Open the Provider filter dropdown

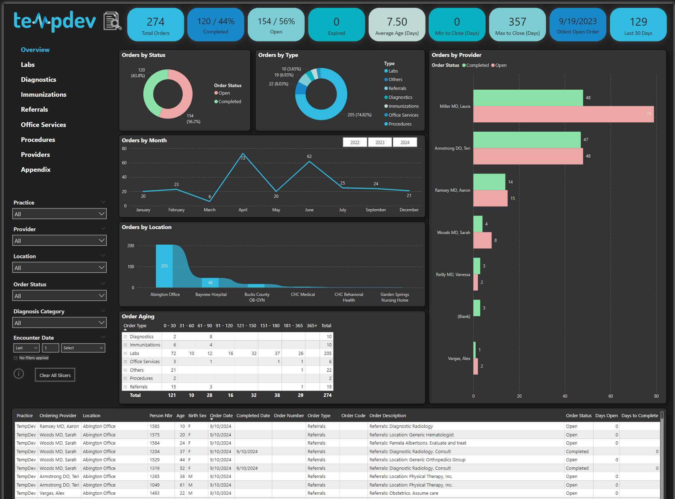(x=59, y=240)
